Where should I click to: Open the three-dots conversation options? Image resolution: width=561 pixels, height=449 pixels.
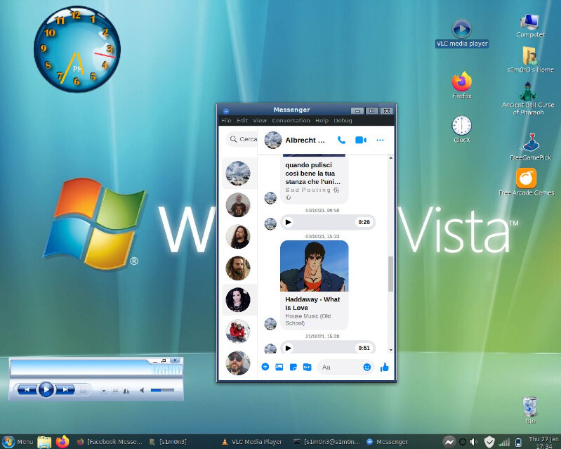click(x=380, y=140)
